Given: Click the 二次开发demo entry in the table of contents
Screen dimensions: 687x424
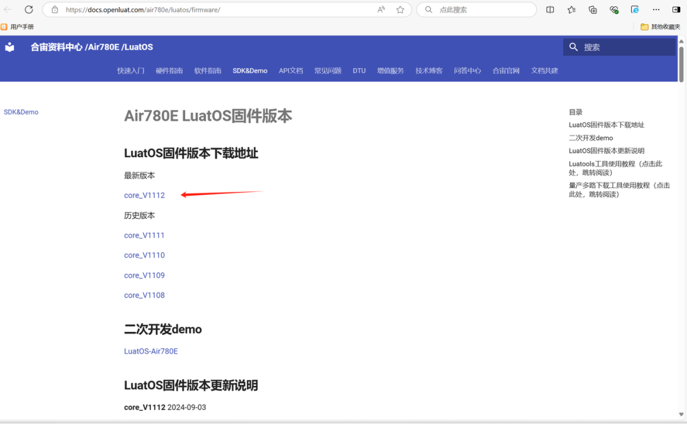Looking at the screenshot, I should coord(590,137).
